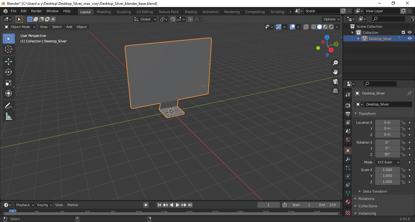
Task: Choose the Select Box tool
Action: pyautogui.click(x=9, y=38)
